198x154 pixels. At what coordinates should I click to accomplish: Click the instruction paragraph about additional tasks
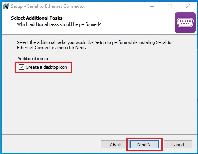94,45
